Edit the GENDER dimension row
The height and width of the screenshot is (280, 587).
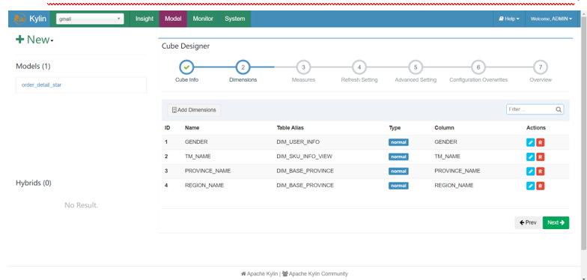pyautogui.click(x=530, y=142)
